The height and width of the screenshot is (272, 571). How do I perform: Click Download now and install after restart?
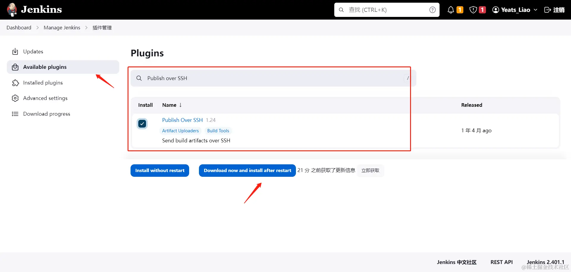pos(247,171)
